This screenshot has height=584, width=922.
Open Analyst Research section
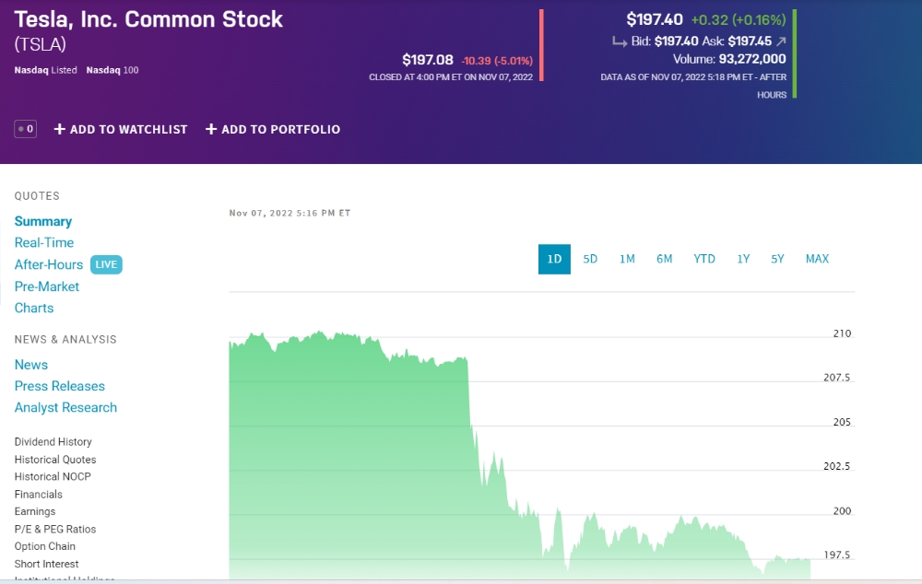tap(65, 408)
